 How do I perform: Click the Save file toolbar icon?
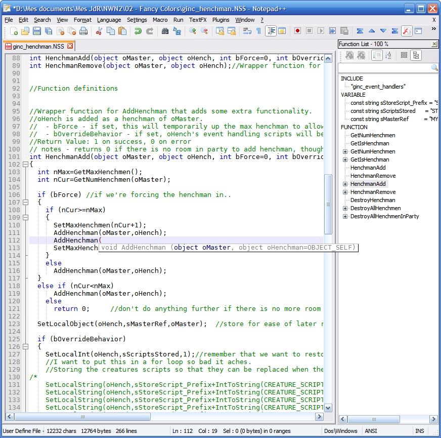tap(37, 31)
